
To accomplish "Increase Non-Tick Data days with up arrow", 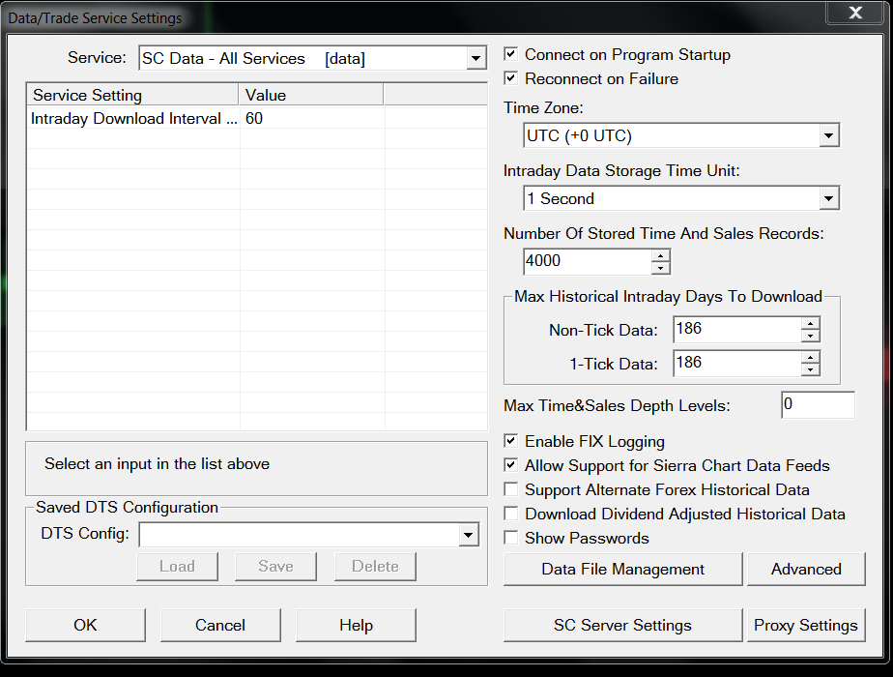I will click(x=810, y=324).
